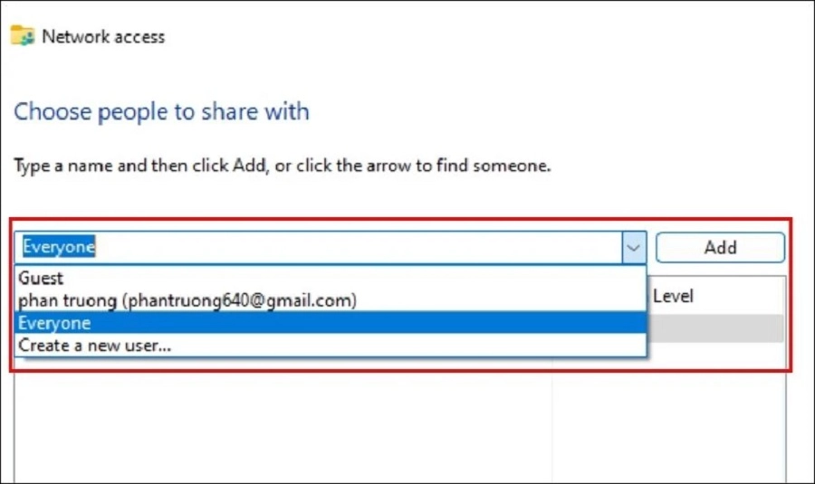Expand the user name dropdown arrow
Image resolution: width=815 pixels, height=484 pixels.
pyautogui.click(x=634, y=248)
